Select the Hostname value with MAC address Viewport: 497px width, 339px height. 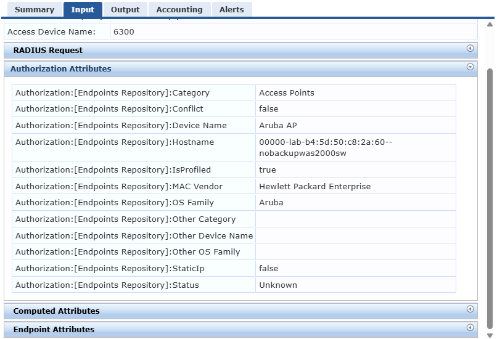tap(326, 148)
